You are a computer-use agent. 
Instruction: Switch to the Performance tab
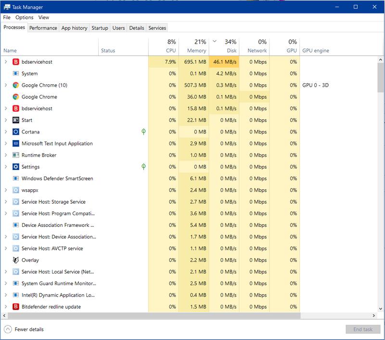(x=43, y=28)
